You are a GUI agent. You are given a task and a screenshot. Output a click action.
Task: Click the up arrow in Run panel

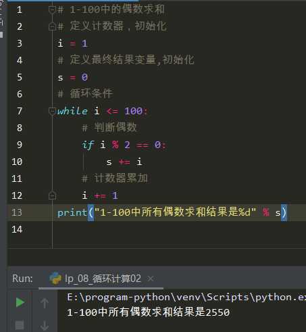(x=45, y=303)
